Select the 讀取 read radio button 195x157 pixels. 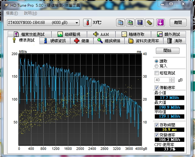(x=157, y=61)
